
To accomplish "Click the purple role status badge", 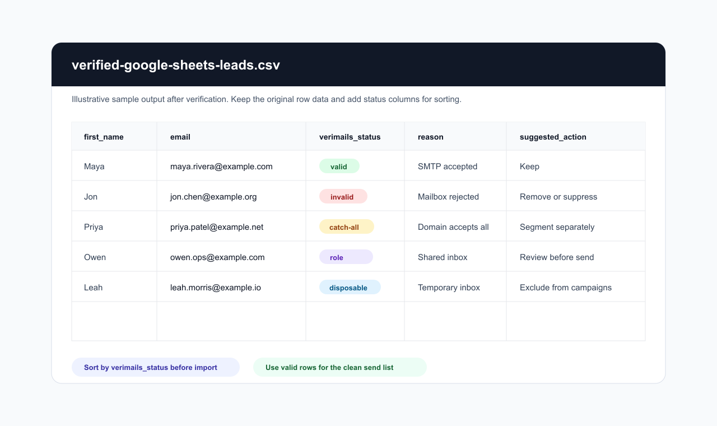I will point(346,257).
